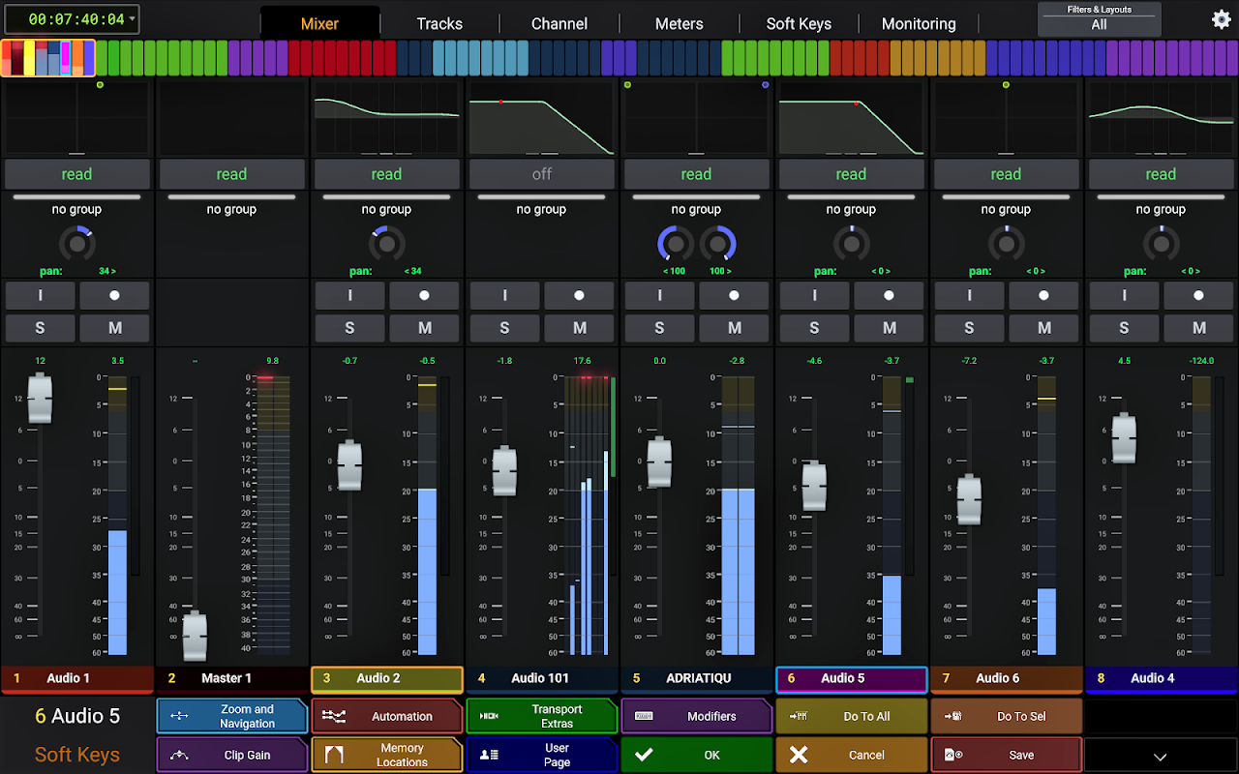Screen dimensions: 1239x774
Task: Open the User Page soft key
Action: coord(541,756)
